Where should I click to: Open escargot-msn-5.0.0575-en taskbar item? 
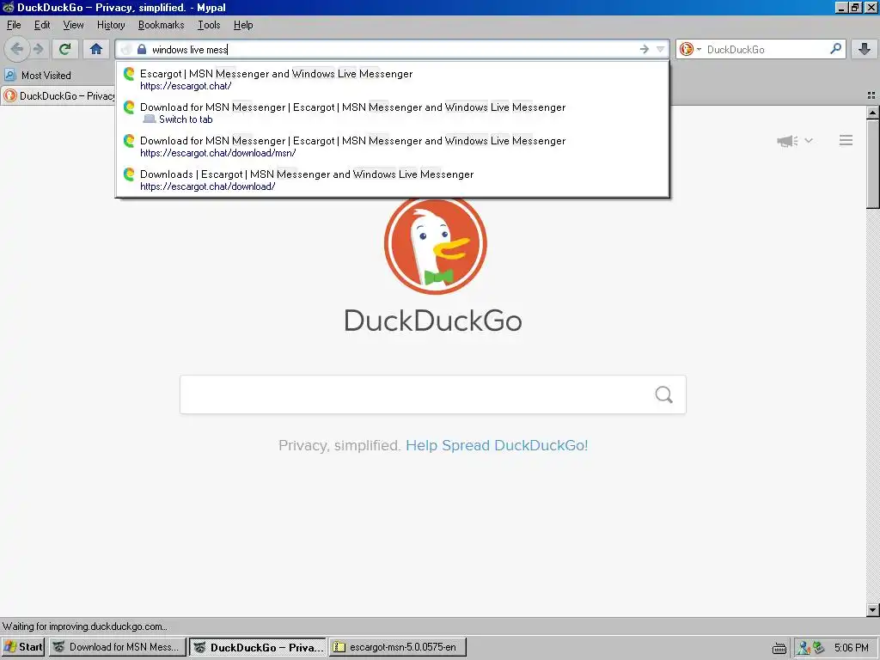pyautogui.click(x=398, y=647)
